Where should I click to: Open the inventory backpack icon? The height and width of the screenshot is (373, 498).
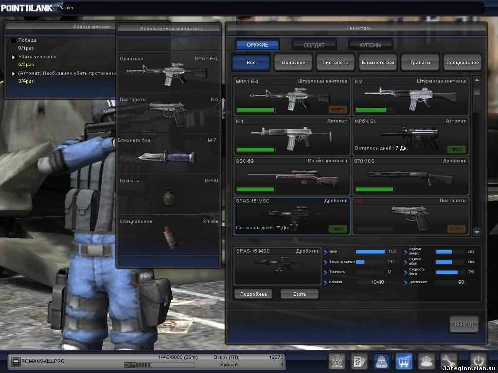381,361
